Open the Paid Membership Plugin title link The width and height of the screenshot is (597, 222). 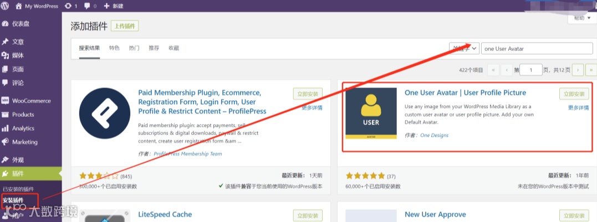pos(202,102)
